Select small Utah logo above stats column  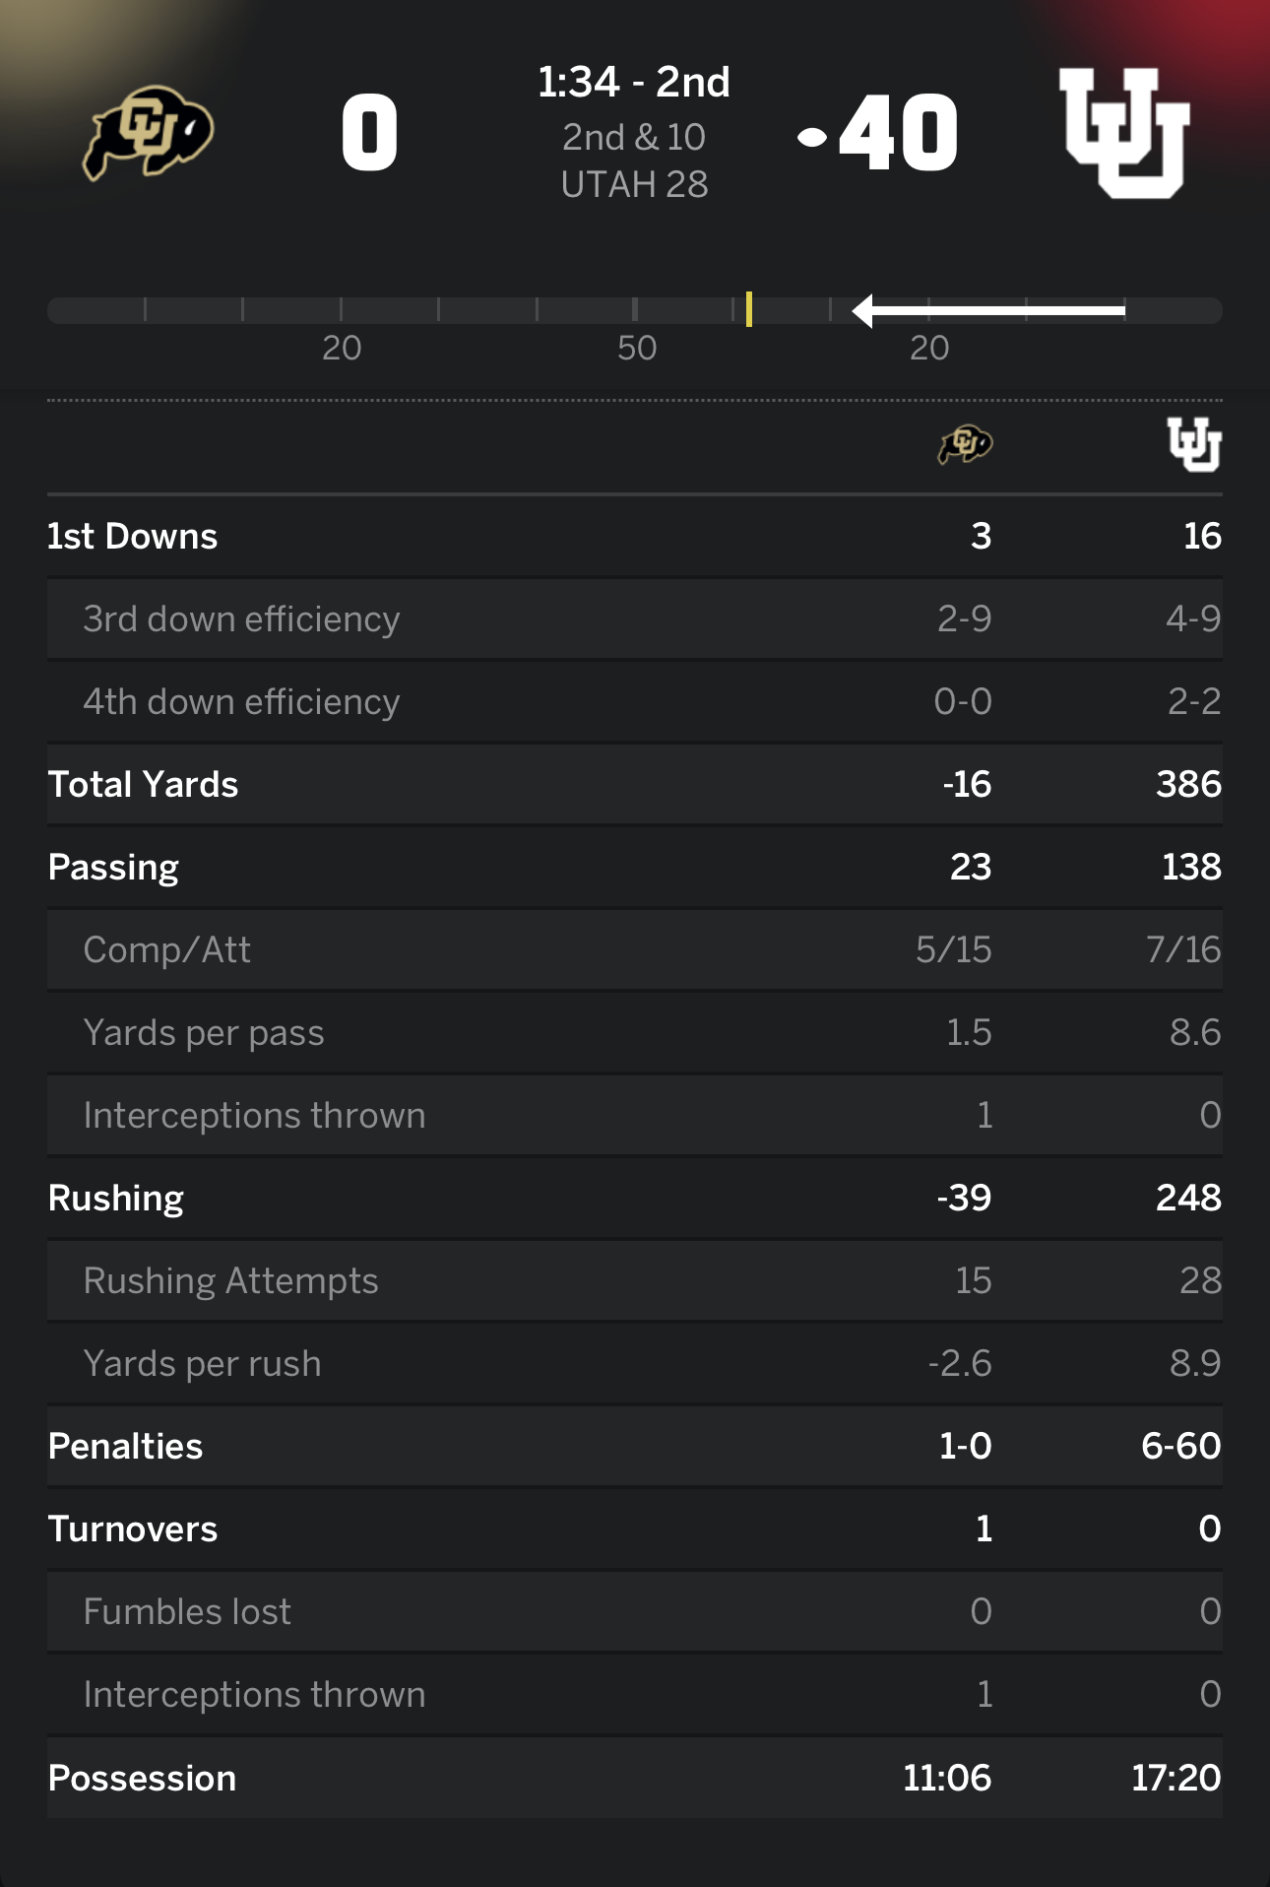1194,445
